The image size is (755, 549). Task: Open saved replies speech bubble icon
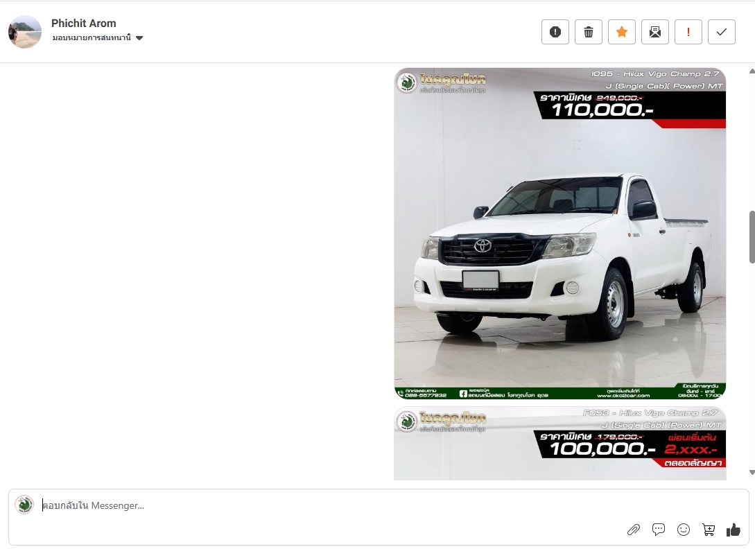(x=658, y=530)
